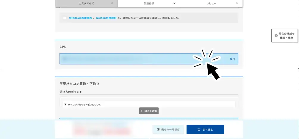Switch to the 製品仕様 tab
The width and height of the screenshot is (299, 139).
pos(149,4)
